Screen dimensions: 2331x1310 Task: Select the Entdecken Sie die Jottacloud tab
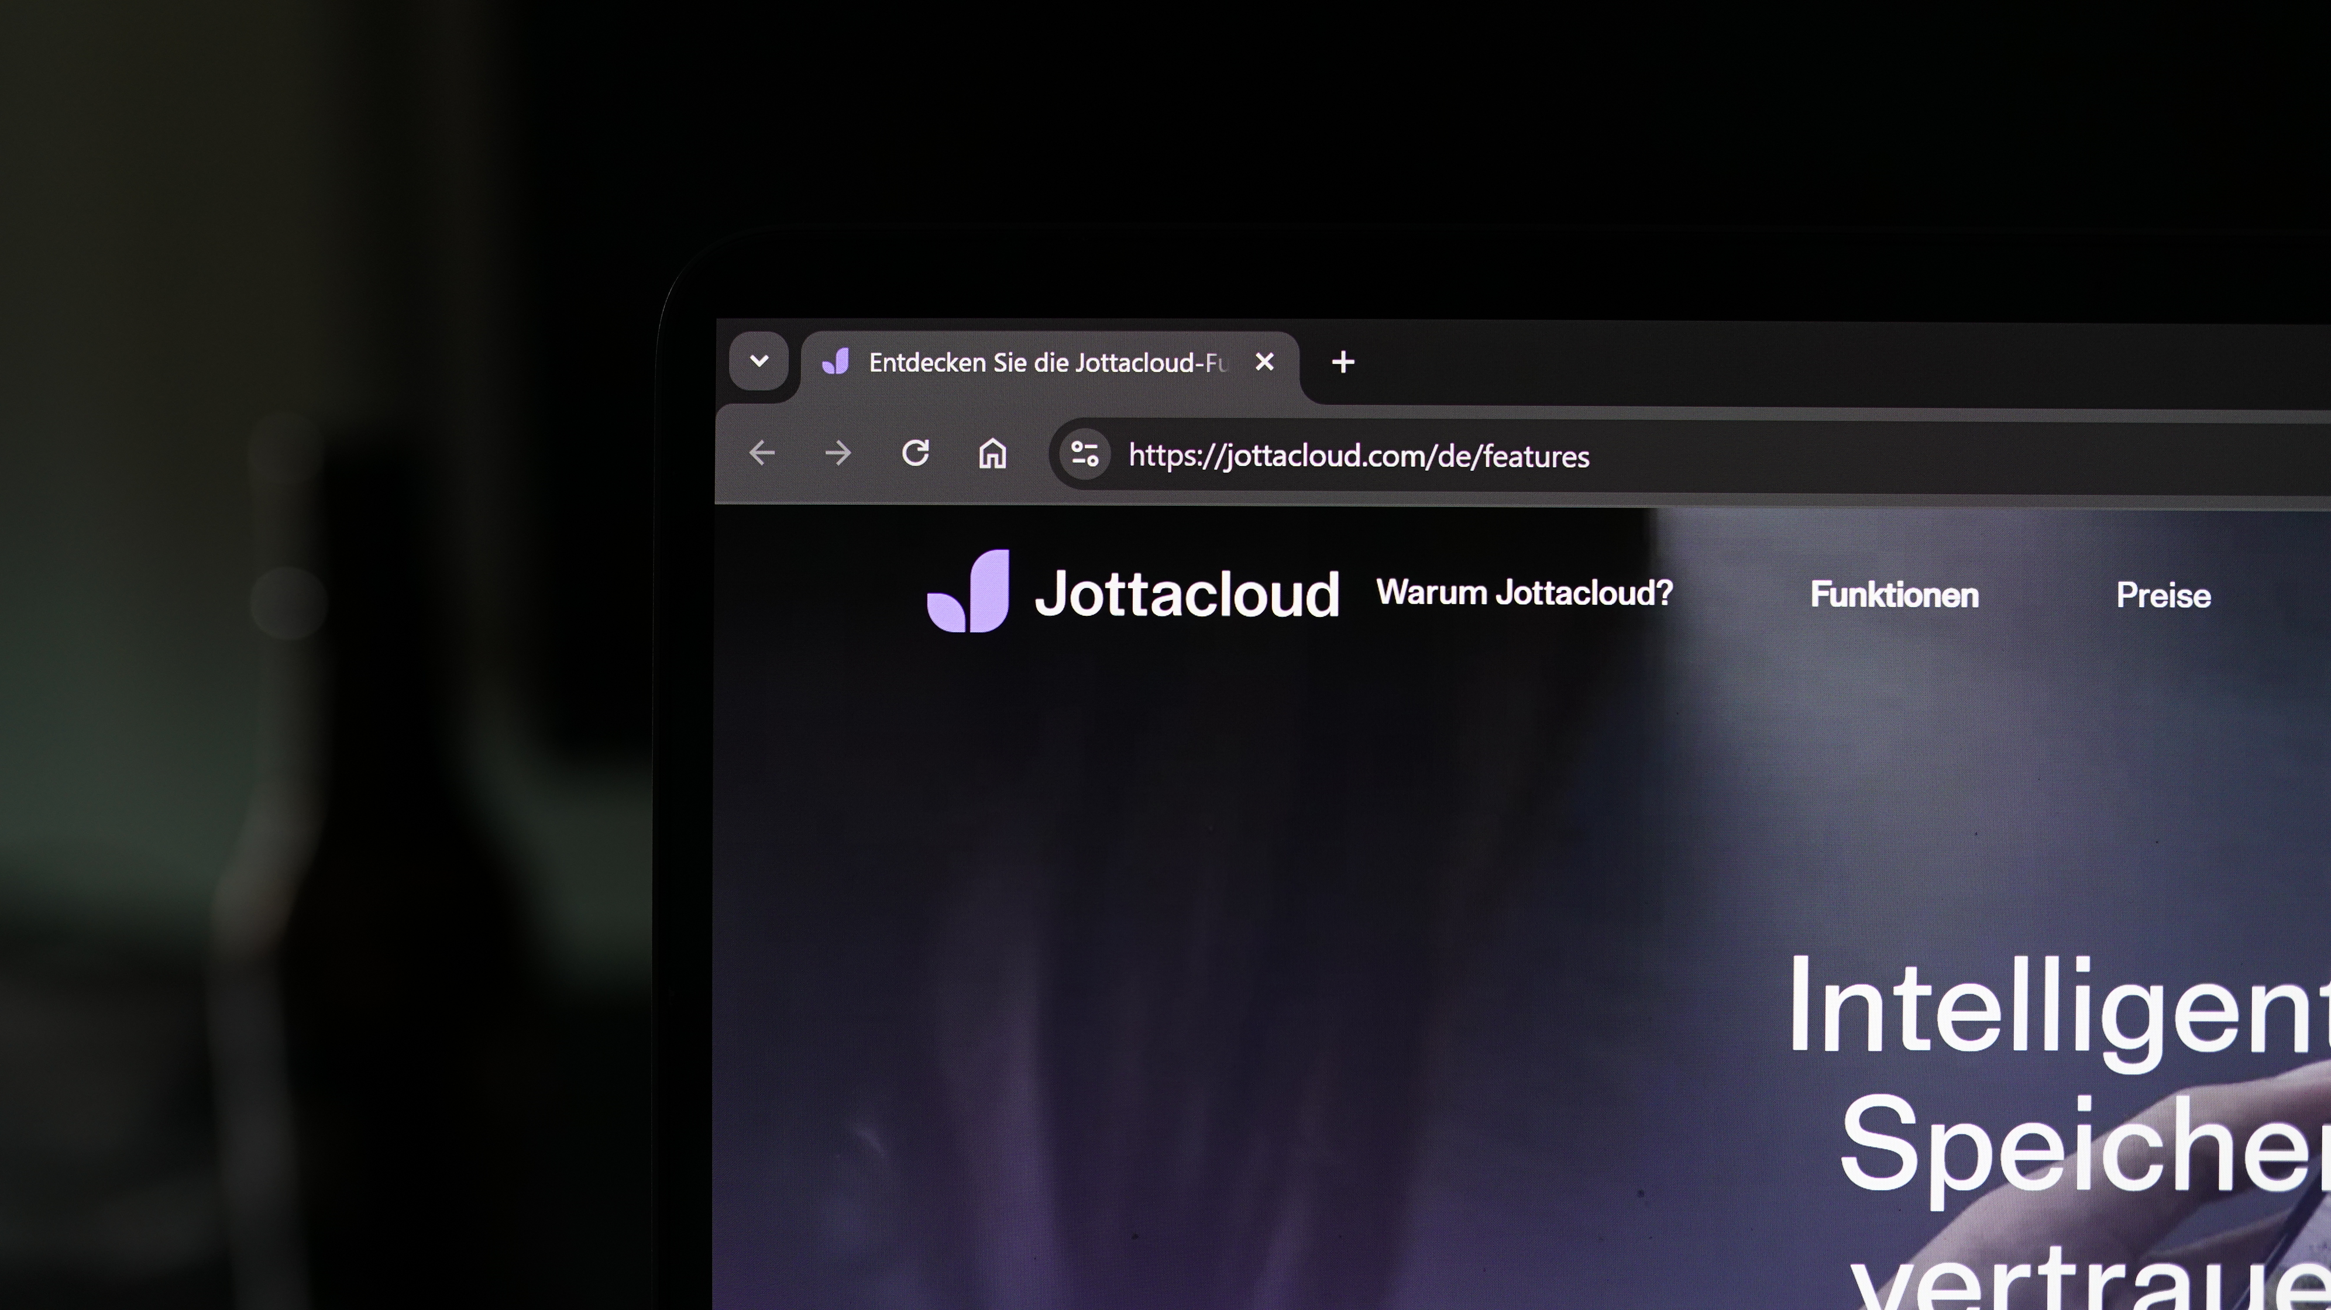(1050, 364)
